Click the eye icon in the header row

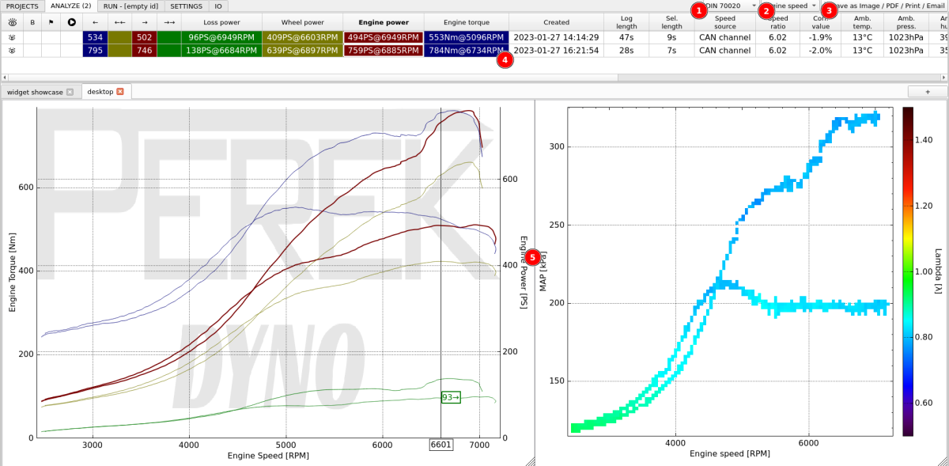tap(12, 22)
